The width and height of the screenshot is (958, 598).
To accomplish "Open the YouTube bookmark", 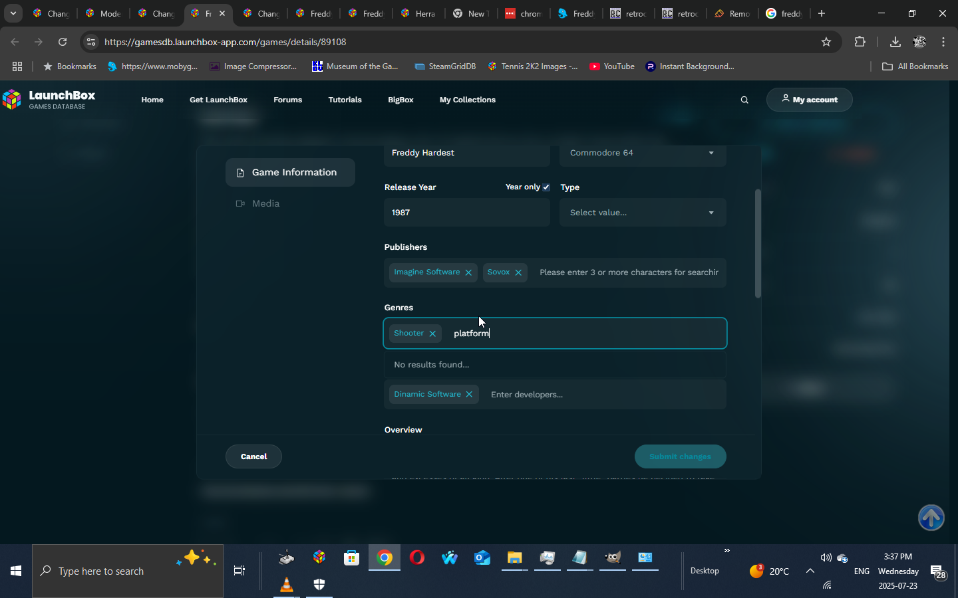I will [612, 66].
